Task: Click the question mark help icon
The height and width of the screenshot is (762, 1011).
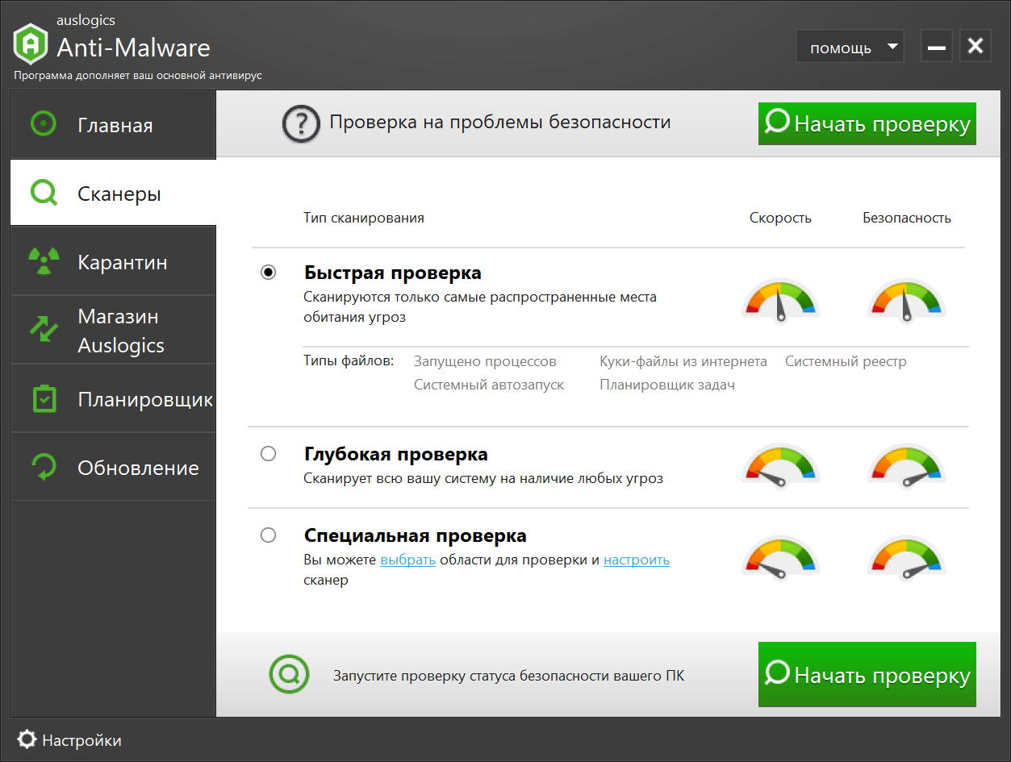Action: click(x=301, y=124)
